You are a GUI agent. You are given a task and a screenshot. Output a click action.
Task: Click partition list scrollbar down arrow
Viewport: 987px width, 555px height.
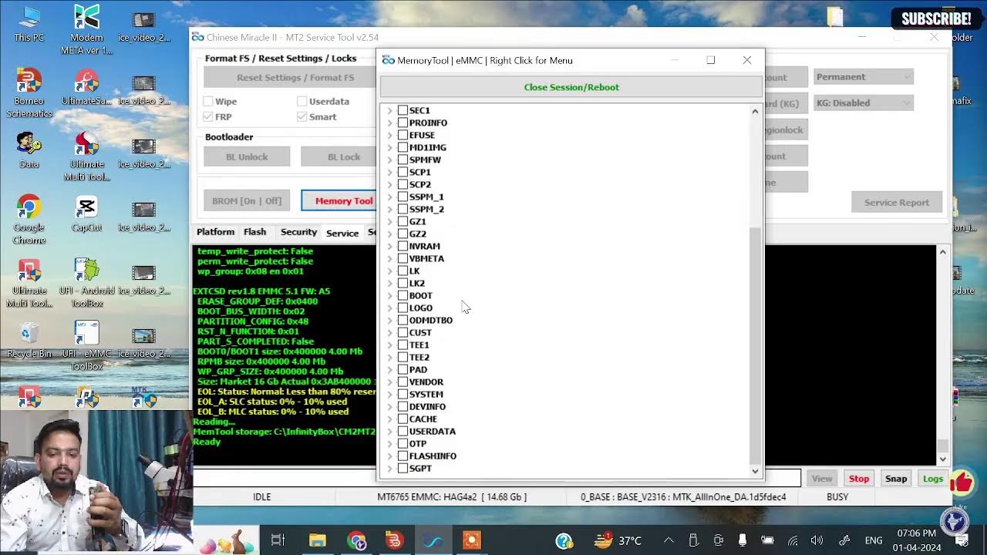pyautogui.click(x=755, y=471)
